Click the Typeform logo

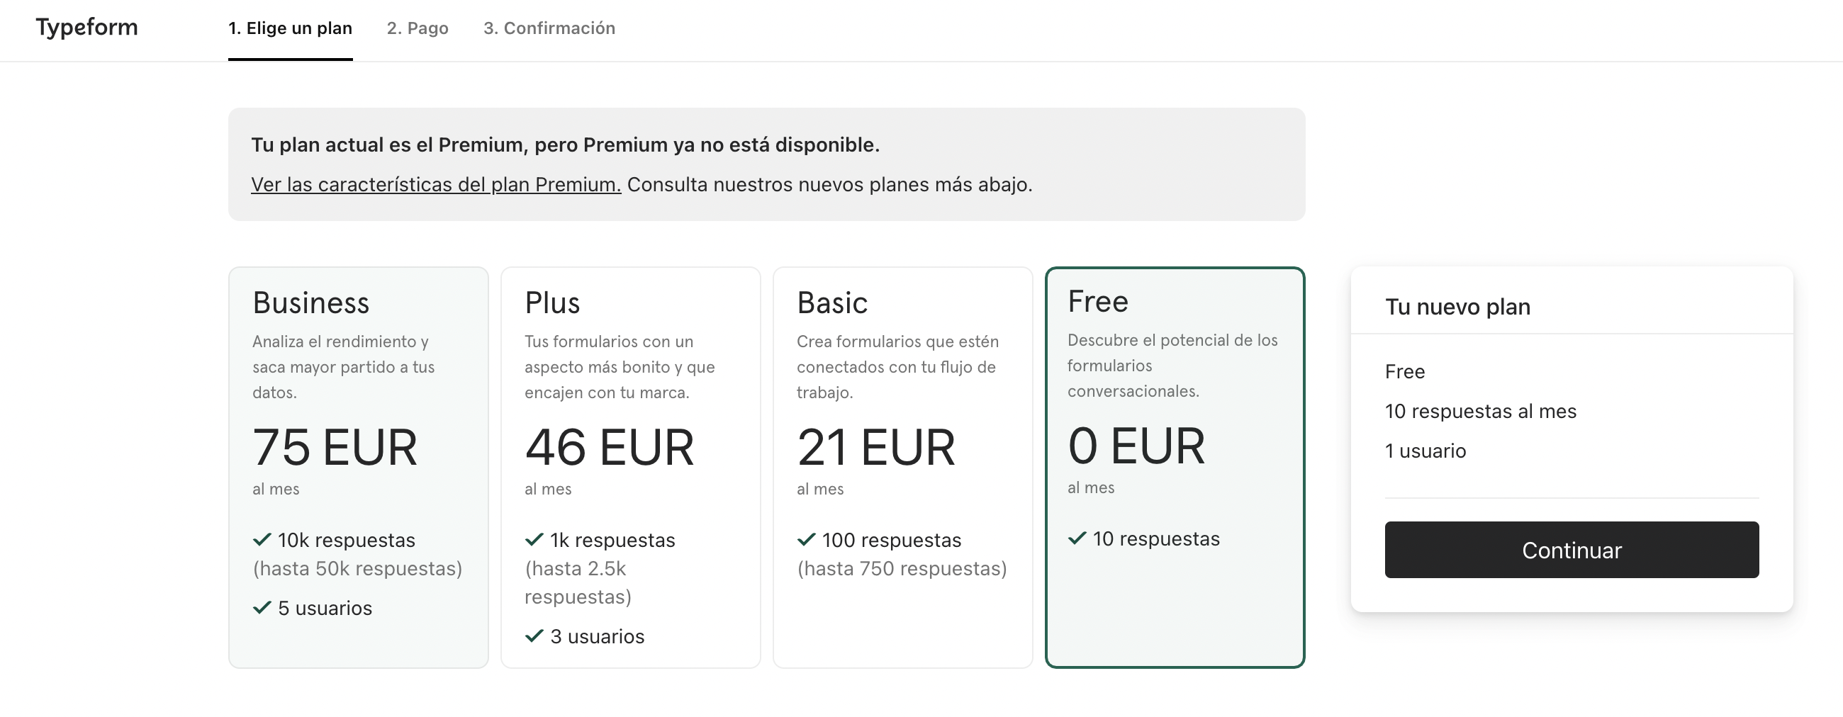(x=86, y=27)
